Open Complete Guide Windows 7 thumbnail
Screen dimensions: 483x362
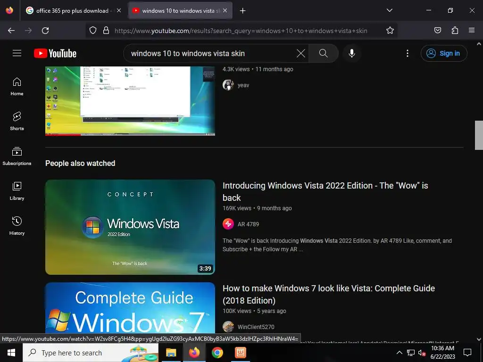[130, 308]
